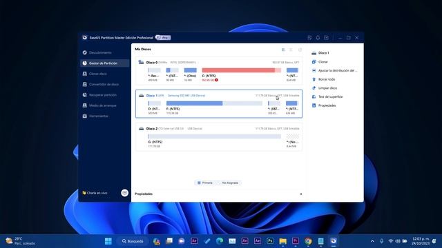Click the Clonar disco sidebar icon
This screenshot has height=248, width=442.
pos(84,74)
